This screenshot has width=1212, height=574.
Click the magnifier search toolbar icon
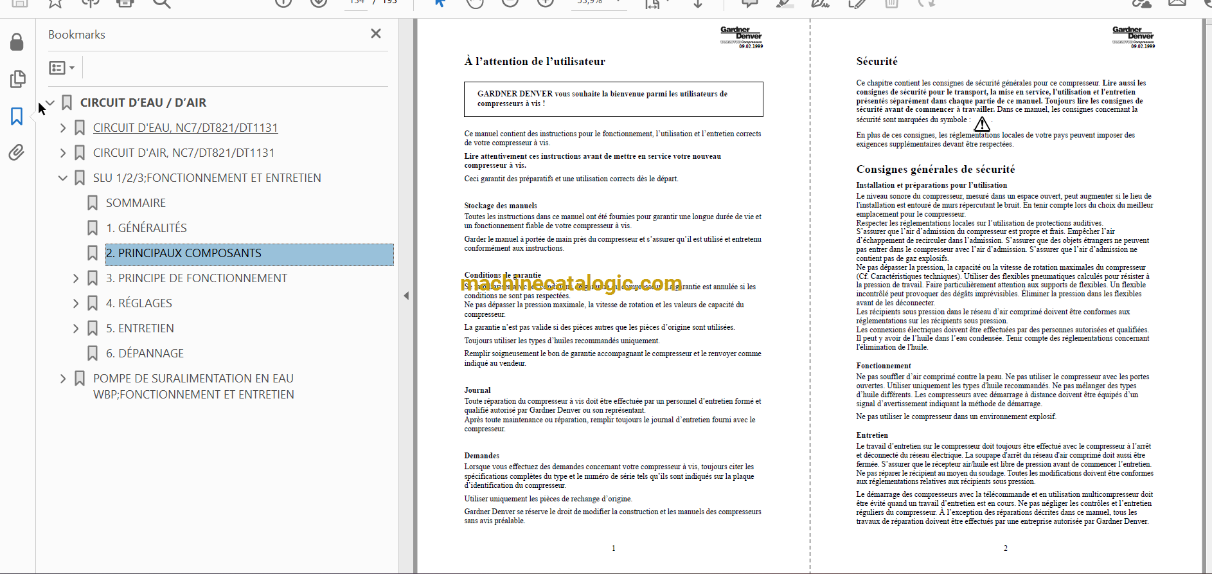point(161,3)
